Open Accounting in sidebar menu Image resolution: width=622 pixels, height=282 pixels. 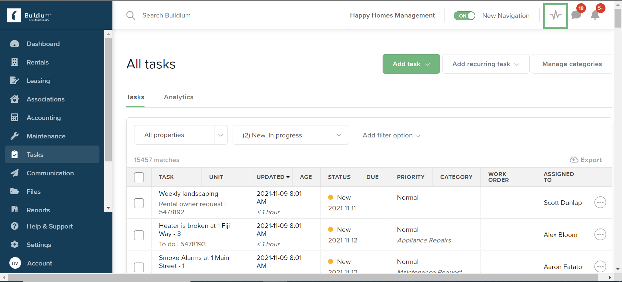tap(52, 118)
